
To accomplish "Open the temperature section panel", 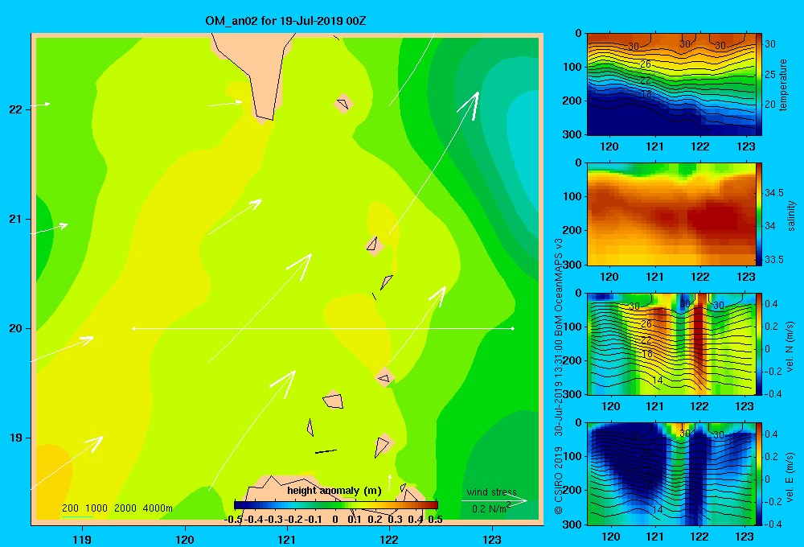I will coord(671,84).
